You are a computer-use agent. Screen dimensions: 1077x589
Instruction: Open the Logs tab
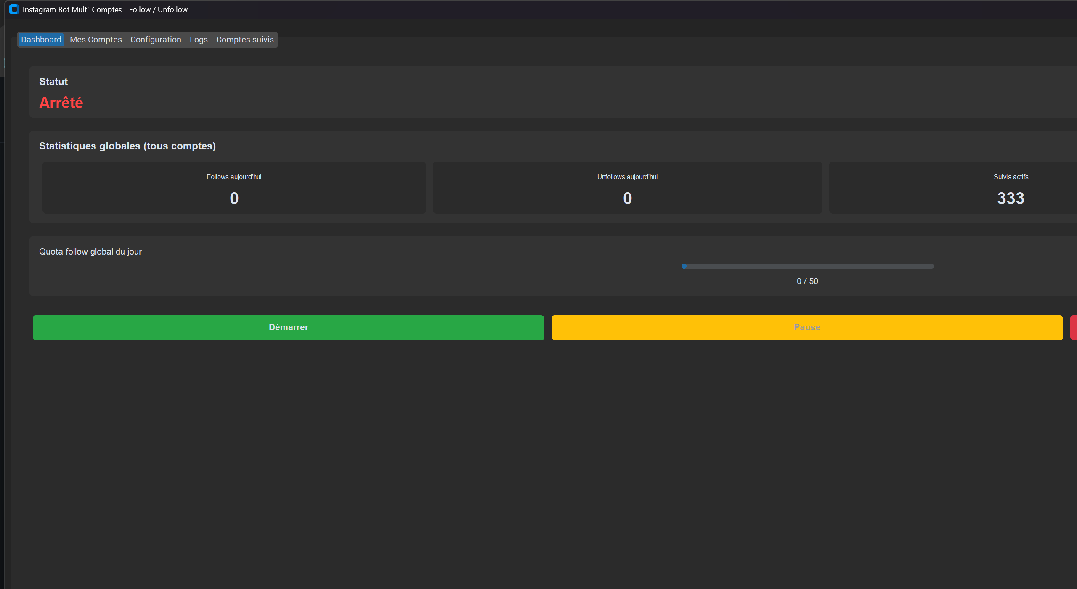coord(199,40)
